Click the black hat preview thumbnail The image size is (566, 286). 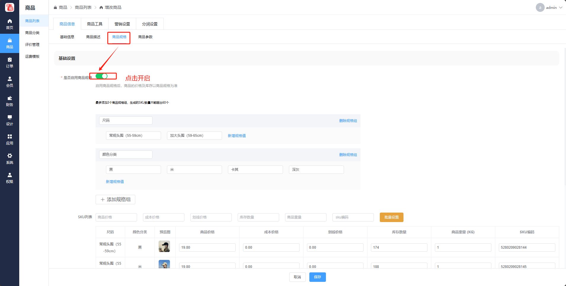[164, 246]
